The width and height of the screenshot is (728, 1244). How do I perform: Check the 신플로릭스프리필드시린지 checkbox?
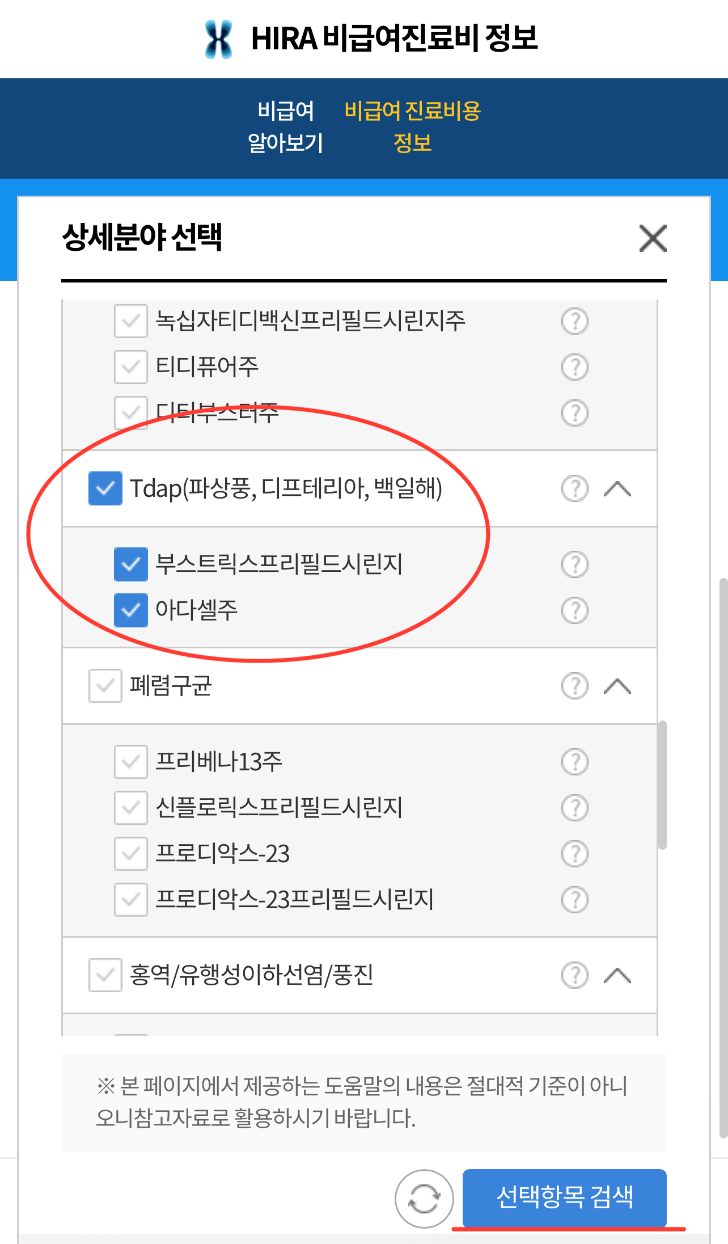(x=131, y=808)
